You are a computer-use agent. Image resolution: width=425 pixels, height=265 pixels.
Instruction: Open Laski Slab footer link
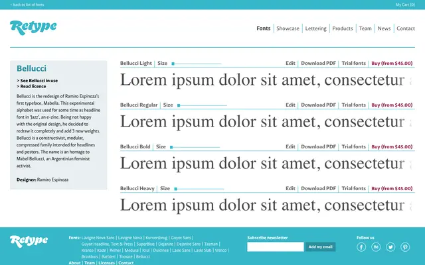click(203, 250)
